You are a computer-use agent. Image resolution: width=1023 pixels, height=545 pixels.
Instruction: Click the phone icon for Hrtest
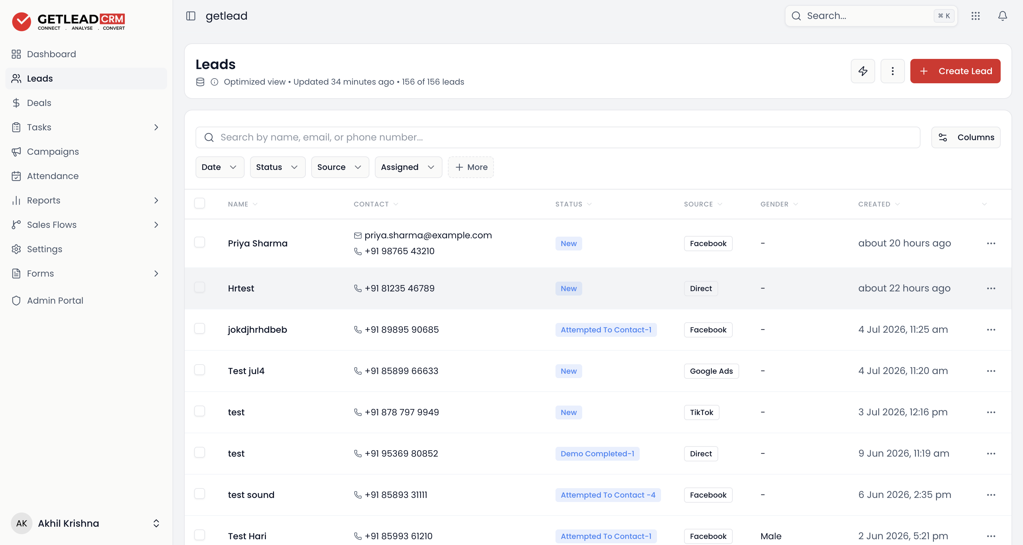pyautogui.click(x=358, y=288)
